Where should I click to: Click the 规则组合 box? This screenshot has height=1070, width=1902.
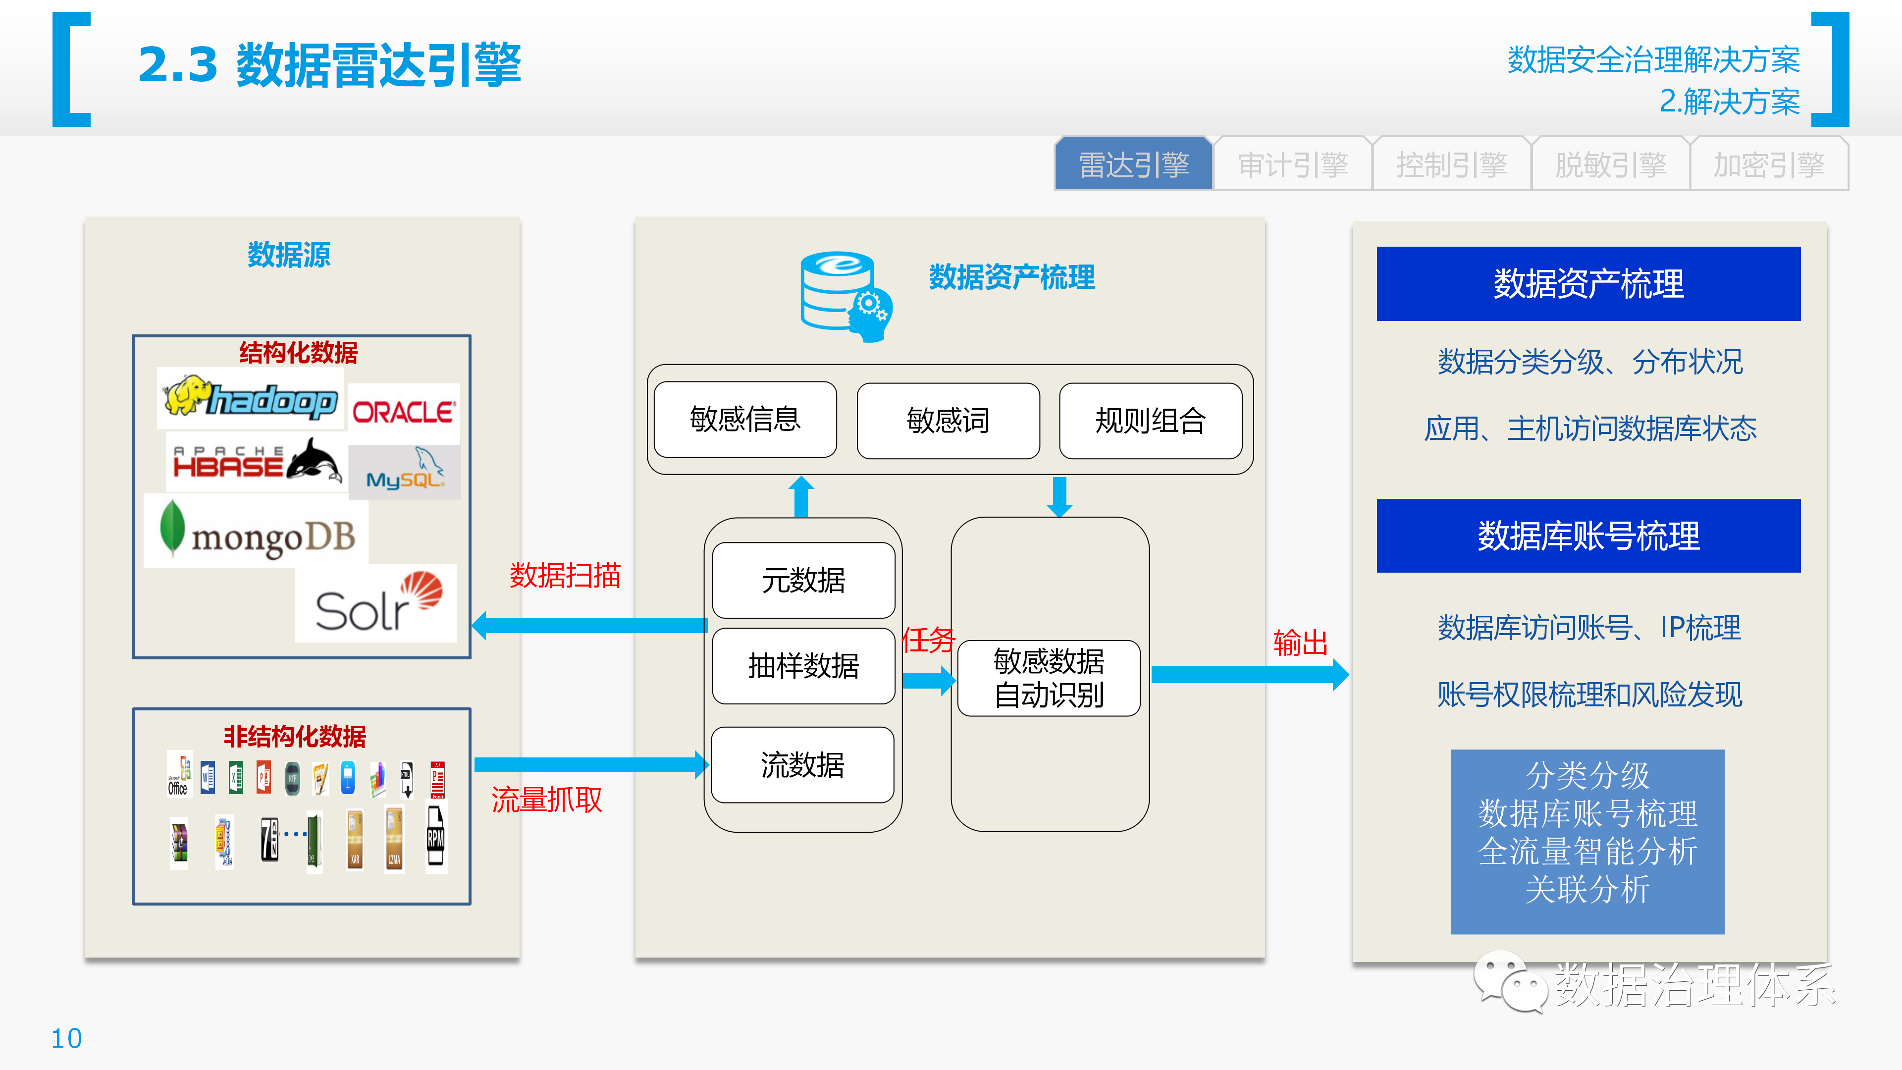click(1150, 421)
